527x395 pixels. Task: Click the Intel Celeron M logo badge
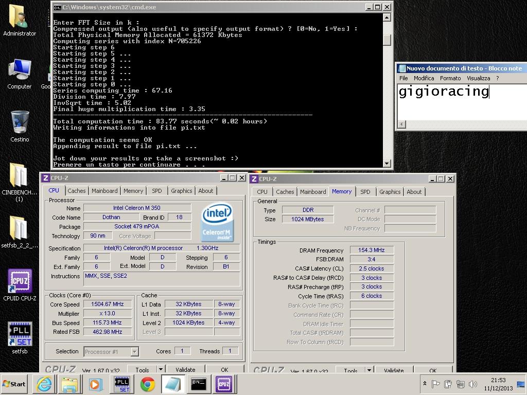pos(217,222)
